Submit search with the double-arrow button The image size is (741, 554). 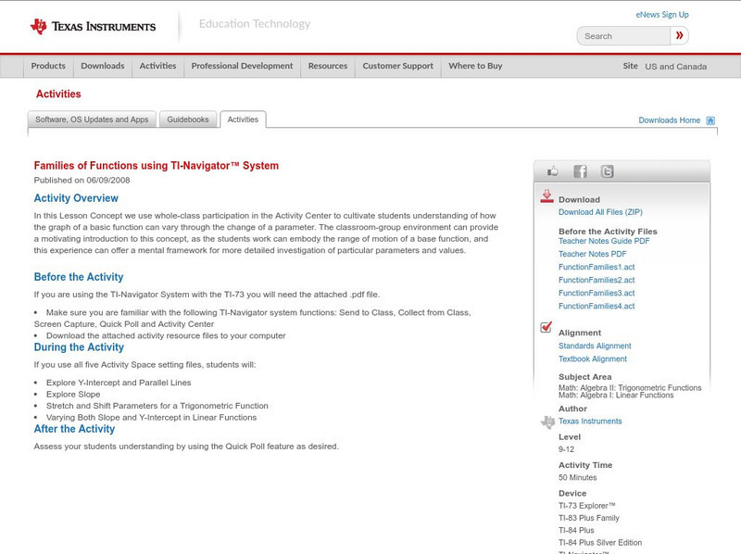pyautogui.click(x=679, y=35)
